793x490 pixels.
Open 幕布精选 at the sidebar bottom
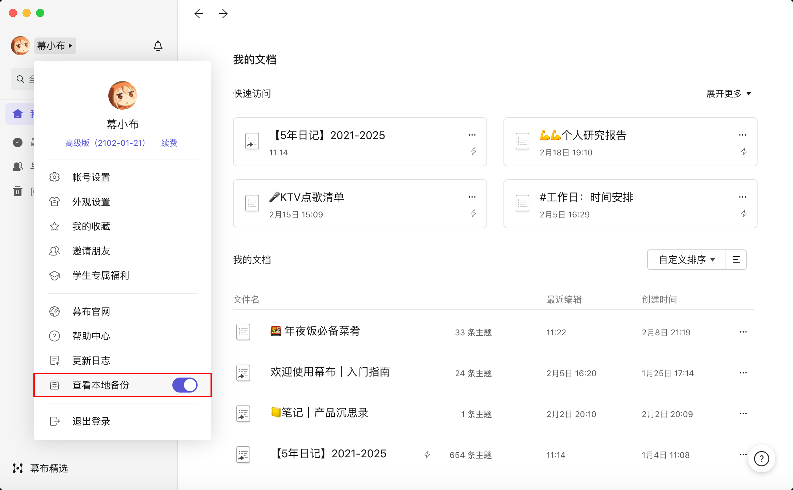tap(41, 468)
